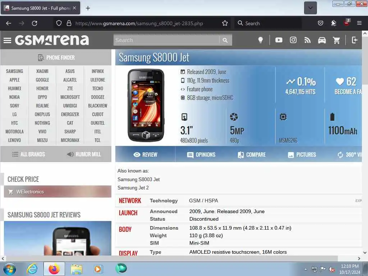Select the Nokia brand link
This screenshot has width=368, height=276.
tap(14, 97)
